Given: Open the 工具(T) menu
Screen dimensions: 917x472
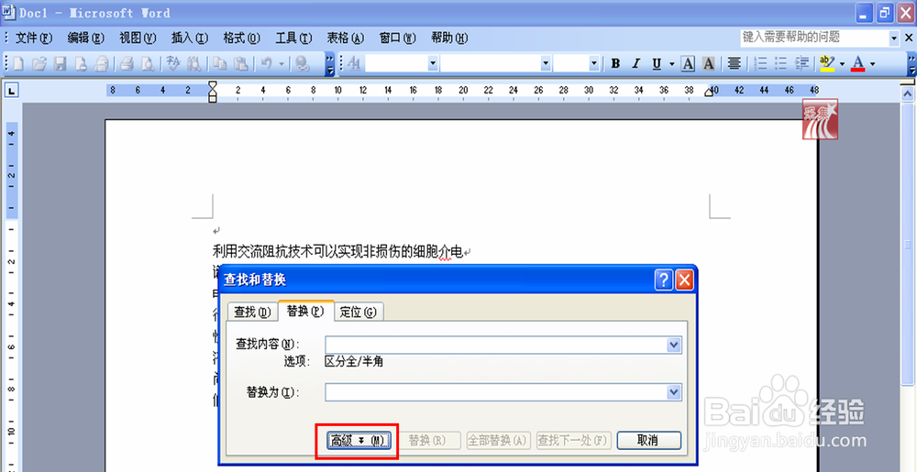Looking at the screenshot, I should point(293,38).
